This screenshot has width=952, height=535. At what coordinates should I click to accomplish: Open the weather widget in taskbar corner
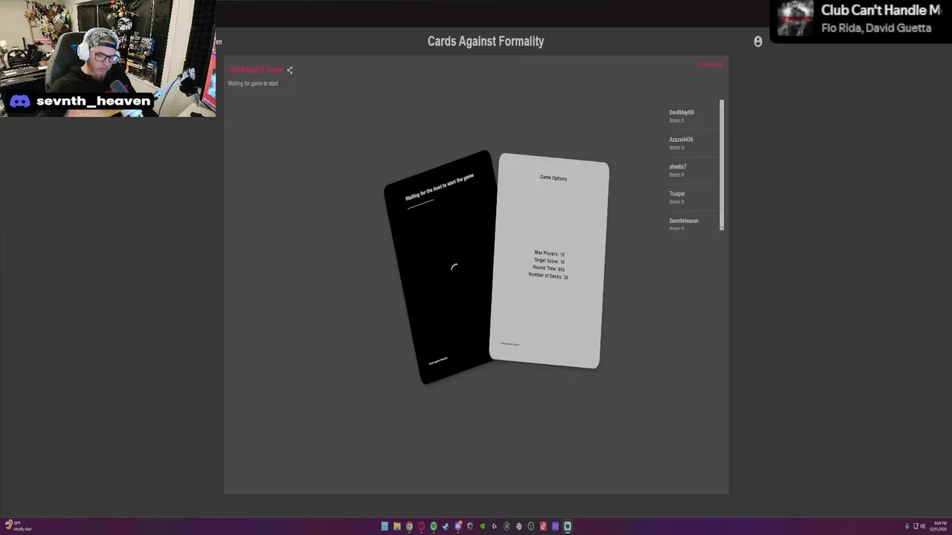pyautogui.click(x=17, y=526)
